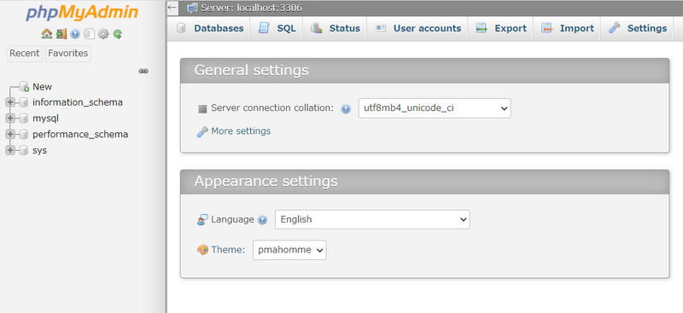
Task: Click the Recent button in sidebar
Action: pyautogui.click(x=25, y=53)
